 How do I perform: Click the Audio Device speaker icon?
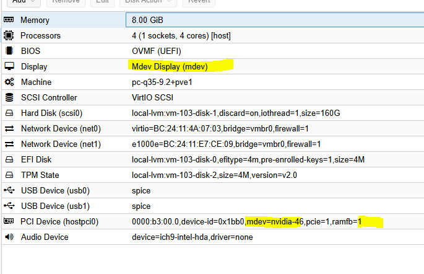(9, 237)
